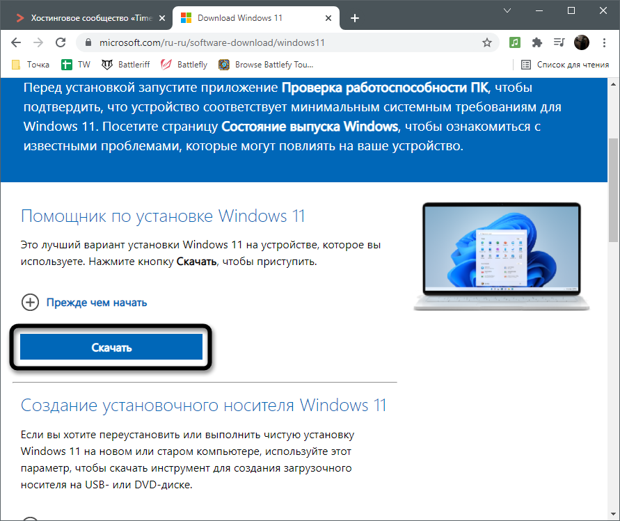Click the Скачать download button
Screen dimensions: 620x521
pos(111,346)
